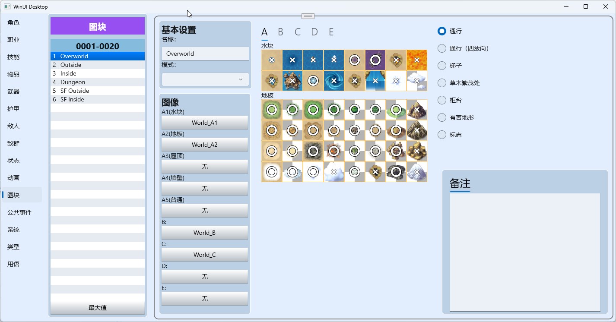The width and height of the screenshot is (616, 322).
Task: Open the 敌人 section in sidebar
Action: 22,126
